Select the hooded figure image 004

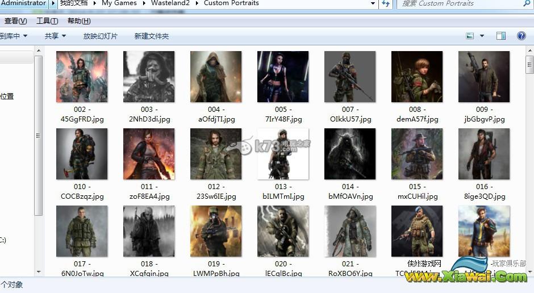click(x=216, y=77)
